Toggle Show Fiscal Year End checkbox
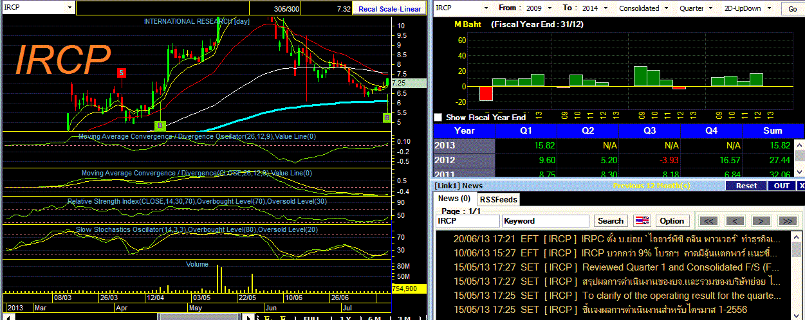This screenshot has width=805, height=320. tap(438, 118)
